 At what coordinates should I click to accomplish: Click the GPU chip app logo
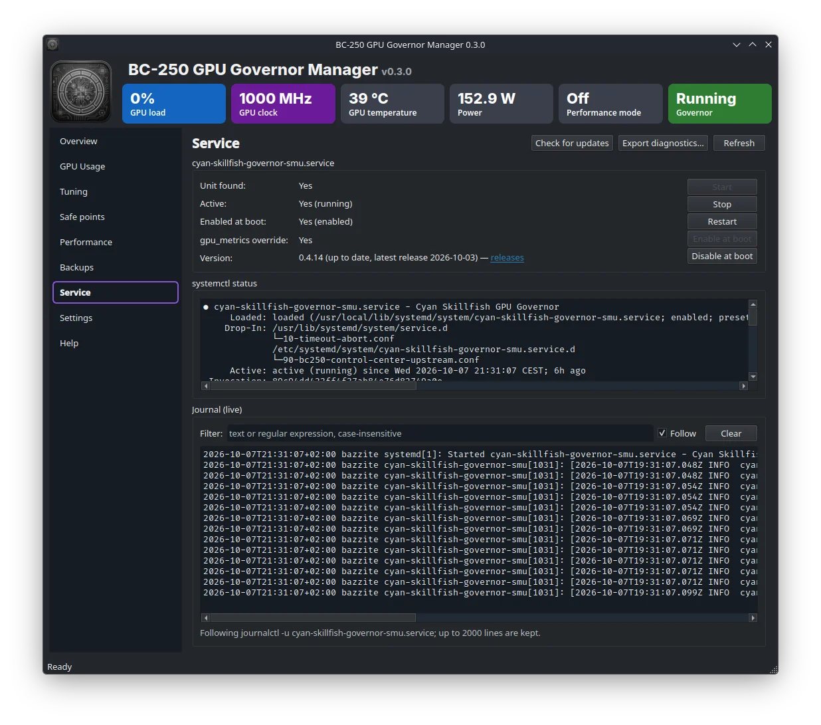81,92
